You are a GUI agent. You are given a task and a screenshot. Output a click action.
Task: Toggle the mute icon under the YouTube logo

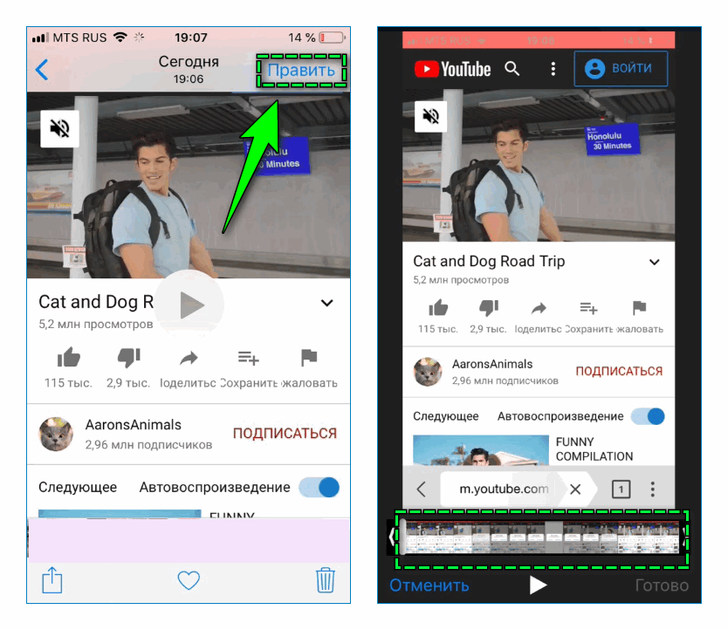coord(429,116)
